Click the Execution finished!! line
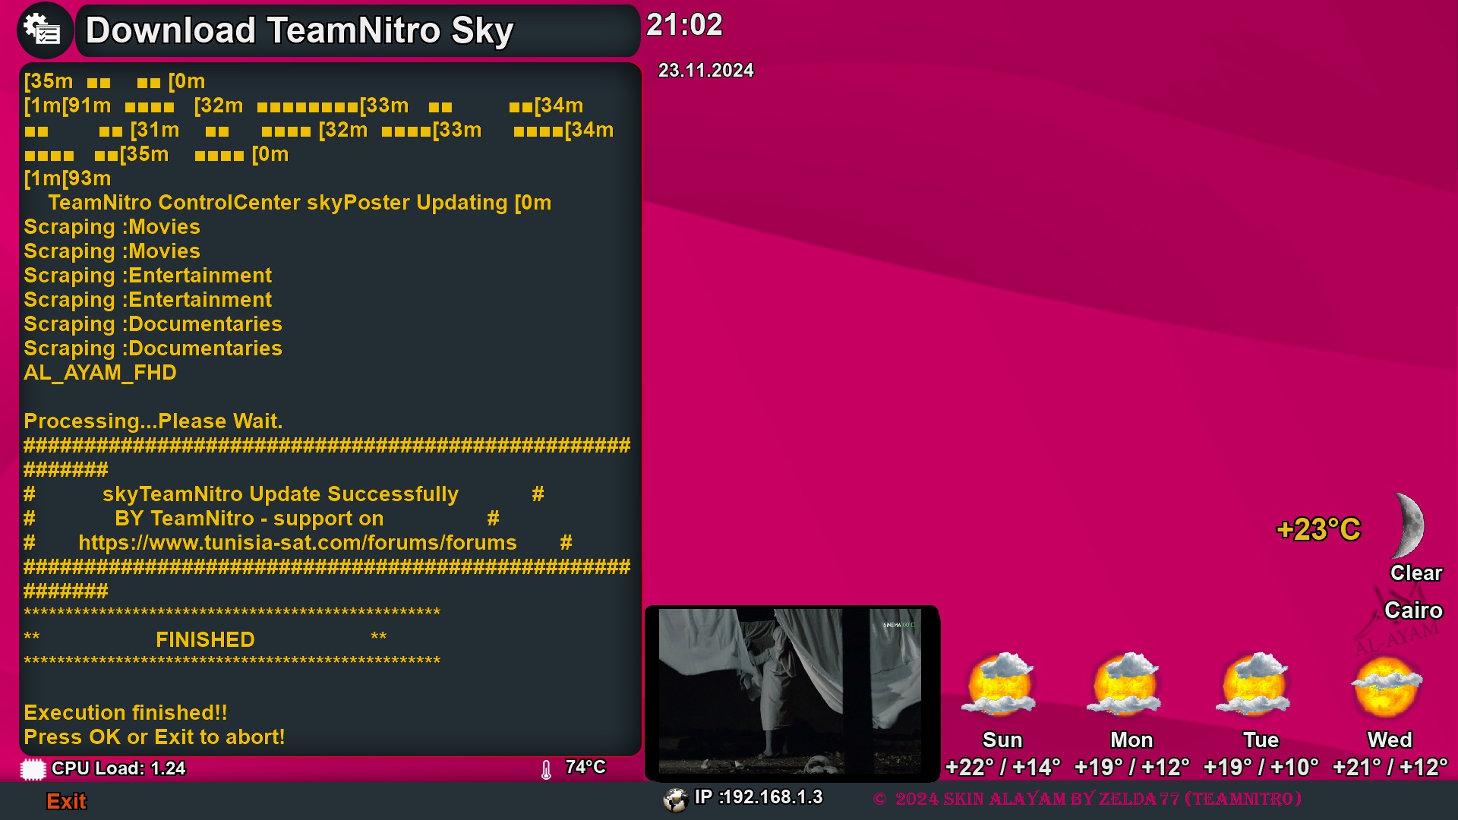 pyautogui.click(x=125, y=713)
